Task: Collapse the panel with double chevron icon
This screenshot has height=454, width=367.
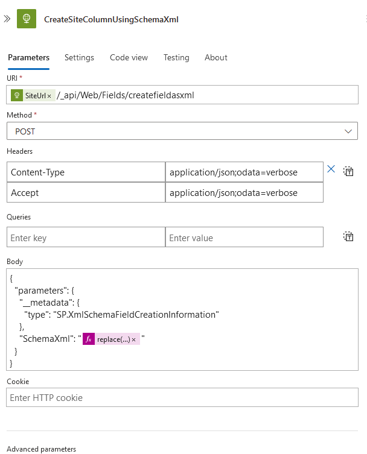Action: 7,19
